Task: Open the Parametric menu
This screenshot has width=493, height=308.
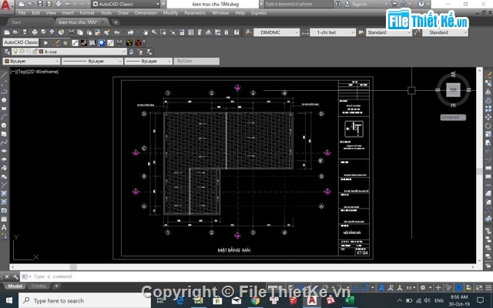Action: click(x=195, y=13)
